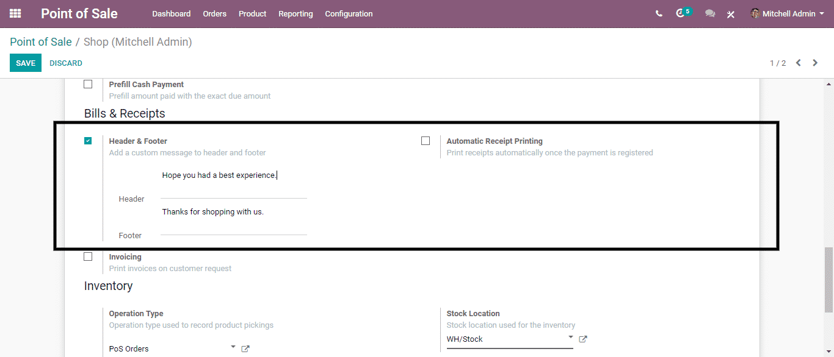This screenshot has height=357, width=834.
Task: Click the SAVE button
Action: click(x=26, y=63)
